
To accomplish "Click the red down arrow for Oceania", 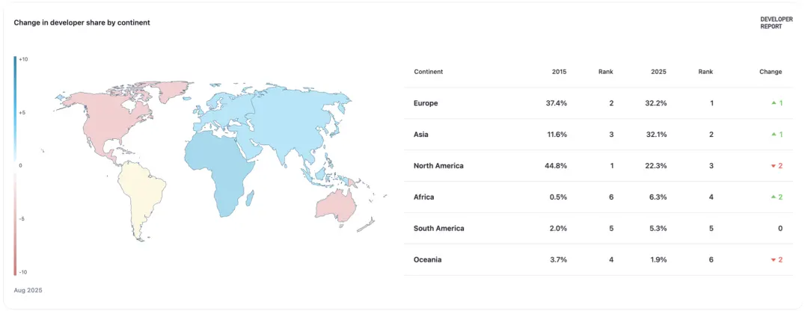I will (774, 260).
